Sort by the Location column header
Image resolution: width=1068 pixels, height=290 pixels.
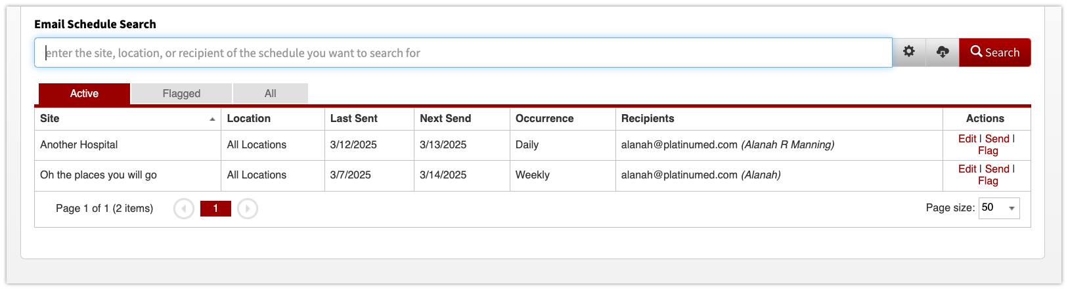(x=273, y=118)
